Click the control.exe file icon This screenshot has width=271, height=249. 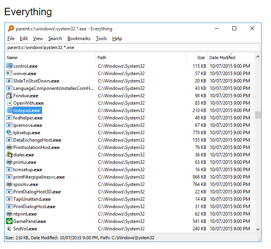click(x=9, y=66)
